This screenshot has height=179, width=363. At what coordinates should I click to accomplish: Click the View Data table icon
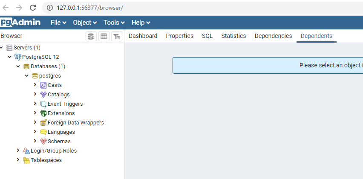[x=104, y=36]
